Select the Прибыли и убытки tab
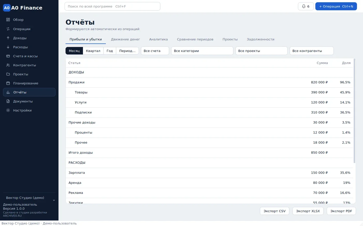 (86, 39)
